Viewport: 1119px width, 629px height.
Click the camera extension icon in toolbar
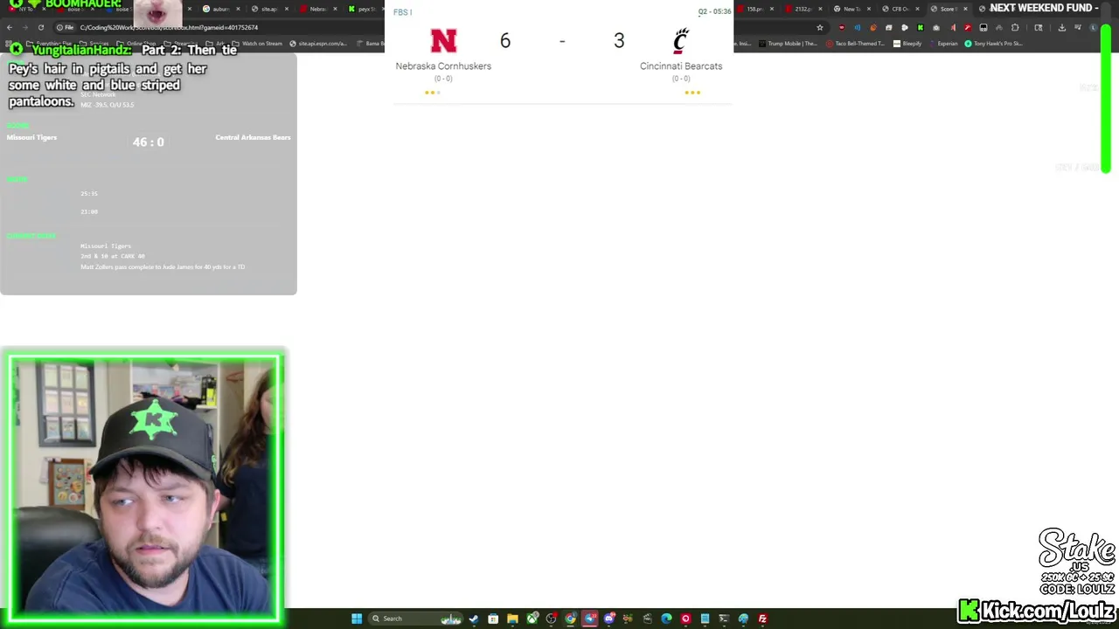pos(936,27)
